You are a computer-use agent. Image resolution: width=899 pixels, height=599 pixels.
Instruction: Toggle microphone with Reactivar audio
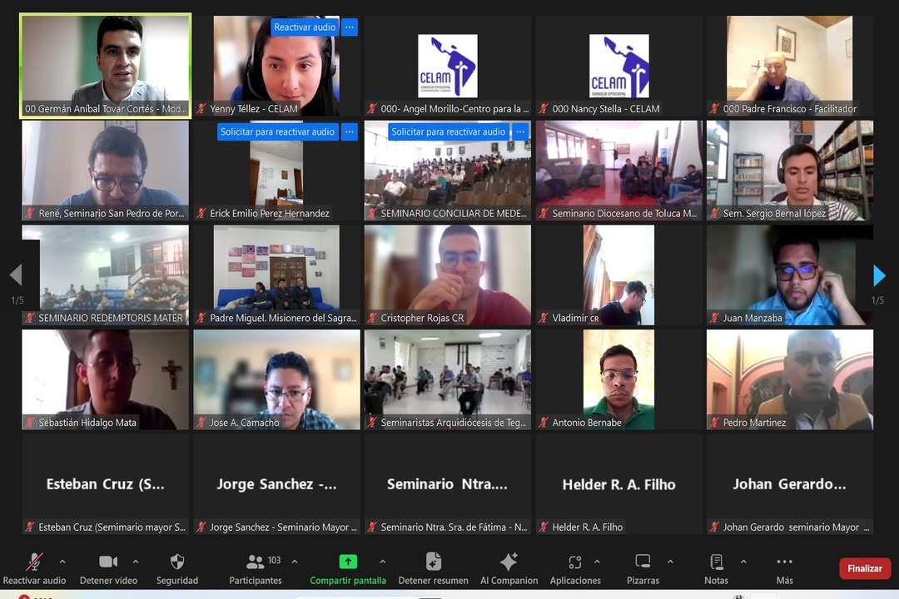click(x=34, y=562)
